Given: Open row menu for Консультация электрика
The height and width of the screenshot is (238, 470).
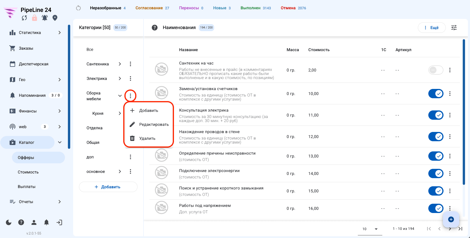Looking at the screenshot, I should pos(450,115).
